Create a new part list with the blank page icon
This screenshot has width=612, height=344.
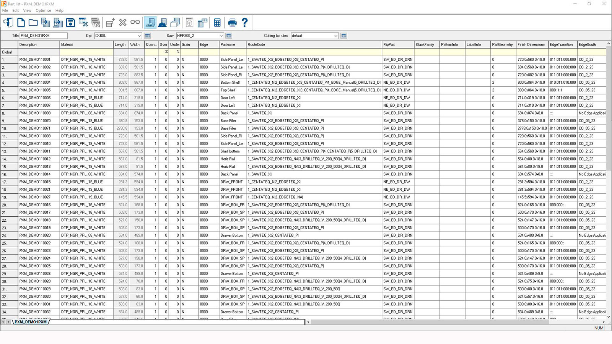click(21, 23)
